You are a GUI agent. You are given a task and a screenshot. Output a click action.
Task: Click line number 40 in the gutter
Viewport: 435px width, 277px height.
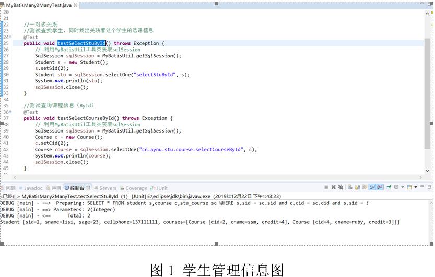[6, 137]
